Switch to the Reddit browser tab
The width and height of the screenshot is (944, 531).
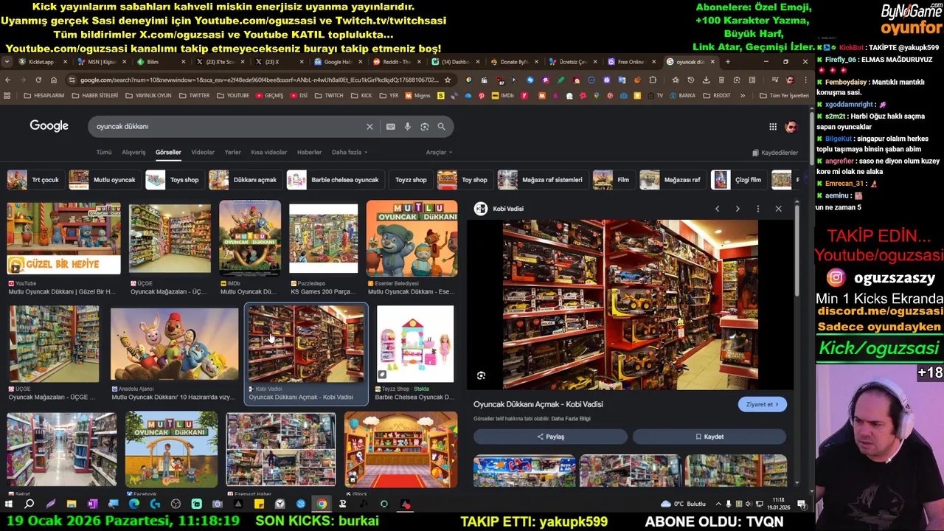coord(396,62)
